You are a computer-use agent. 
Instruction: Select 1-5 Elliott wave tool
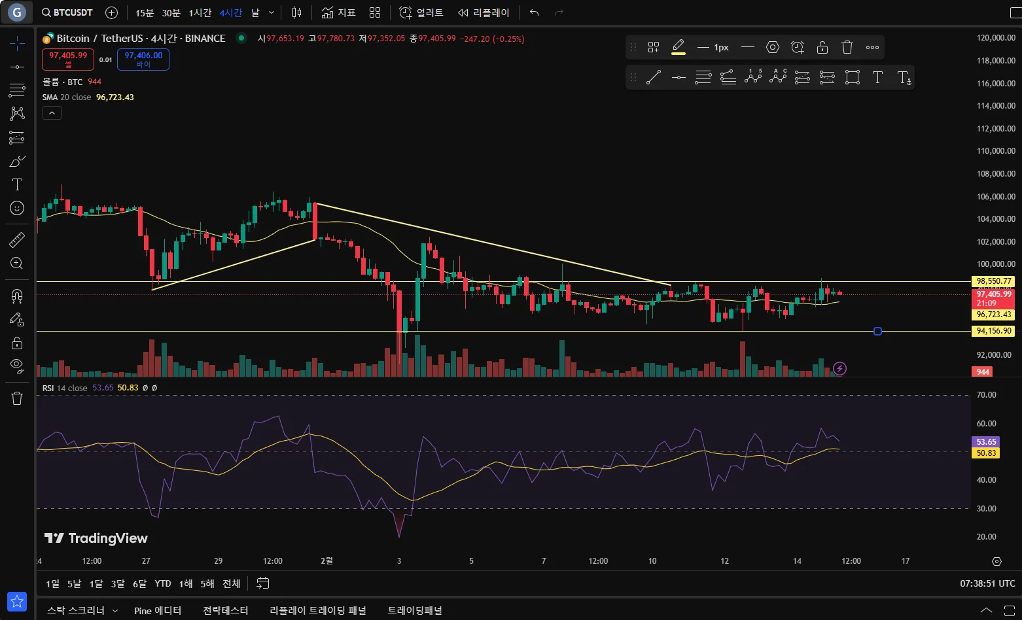753,77
